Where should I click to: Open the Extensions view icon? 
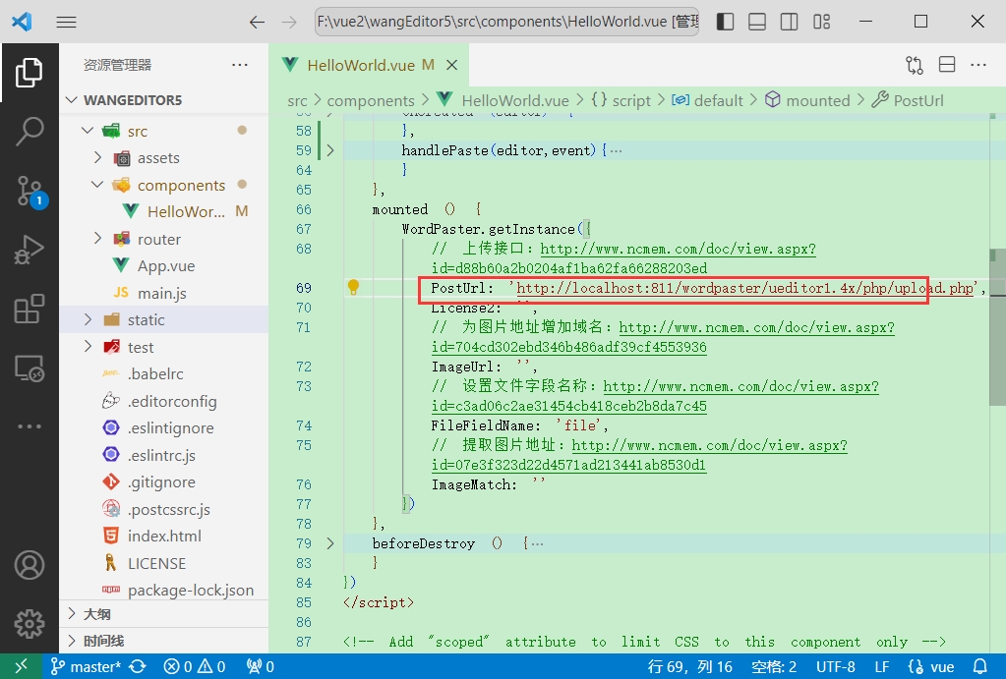click(30, 309)
